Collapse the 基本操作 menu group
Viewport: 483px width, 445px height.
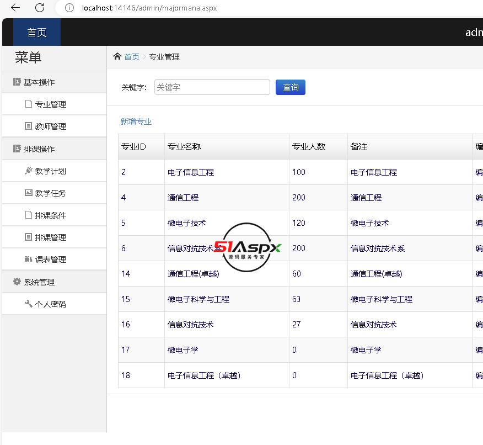[39, 82]
